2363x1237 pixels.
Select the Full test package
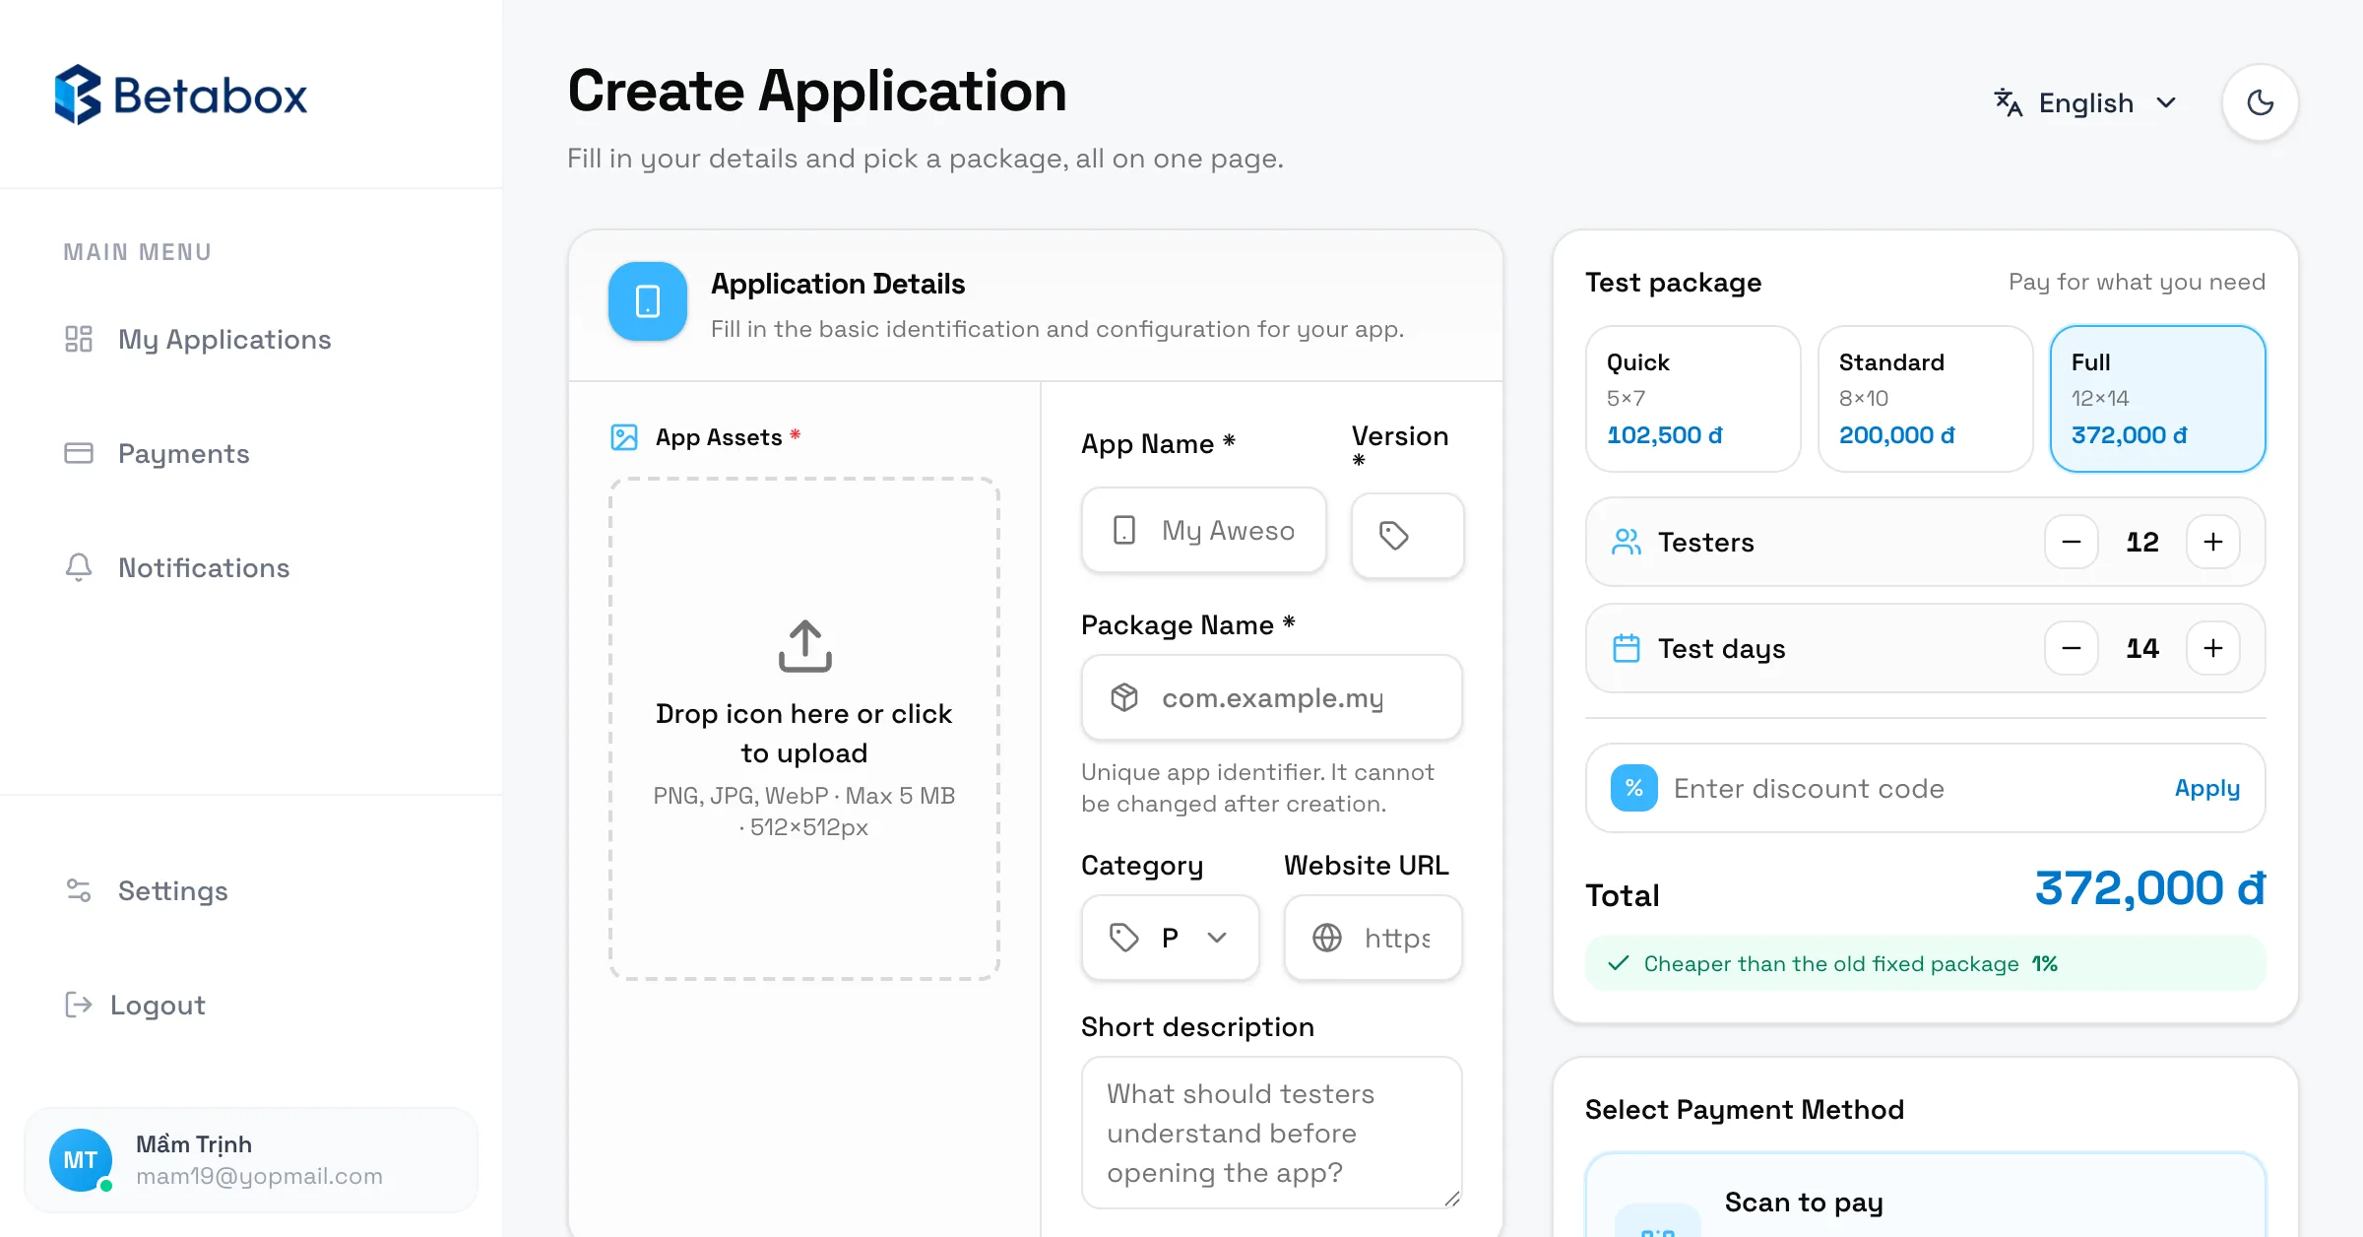pos(2158,399)
